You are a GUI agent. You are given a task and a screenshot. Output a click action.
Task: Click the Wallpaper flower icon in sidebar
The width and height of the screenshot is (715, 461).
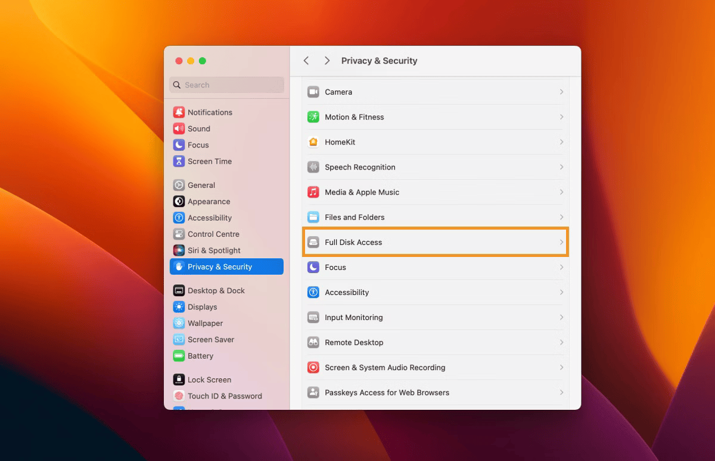coord(179,324)
